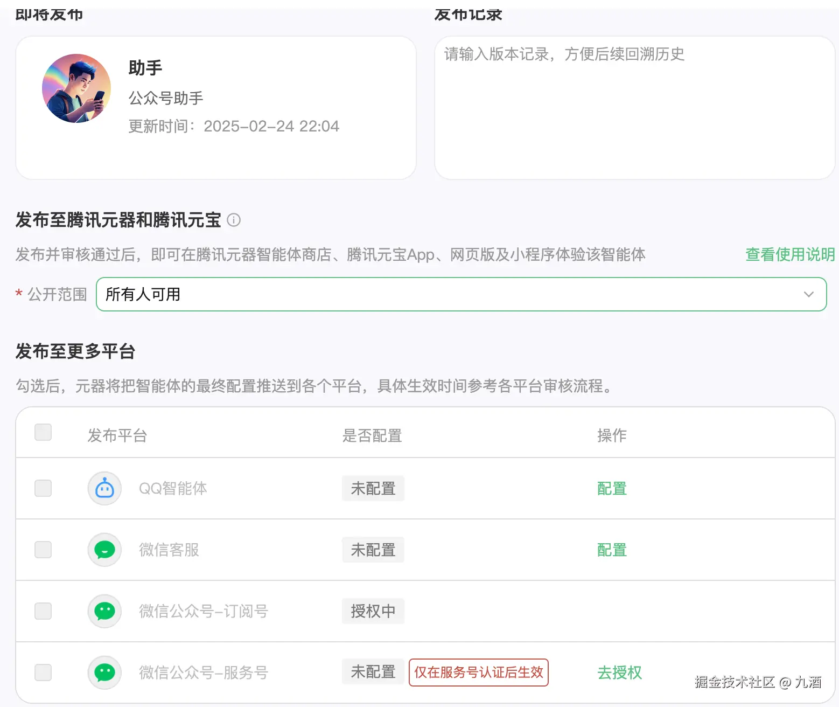This screenshot has height=707, width=839.
Task: Click the QQ智能体 platform name
Action: (173, 489)
